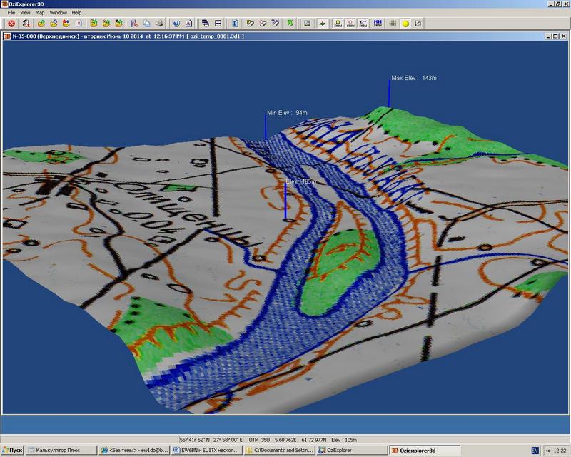Toggle the waypoints Show button
Viewport: 571px width, 457px height.
click(x=337, y=24)
